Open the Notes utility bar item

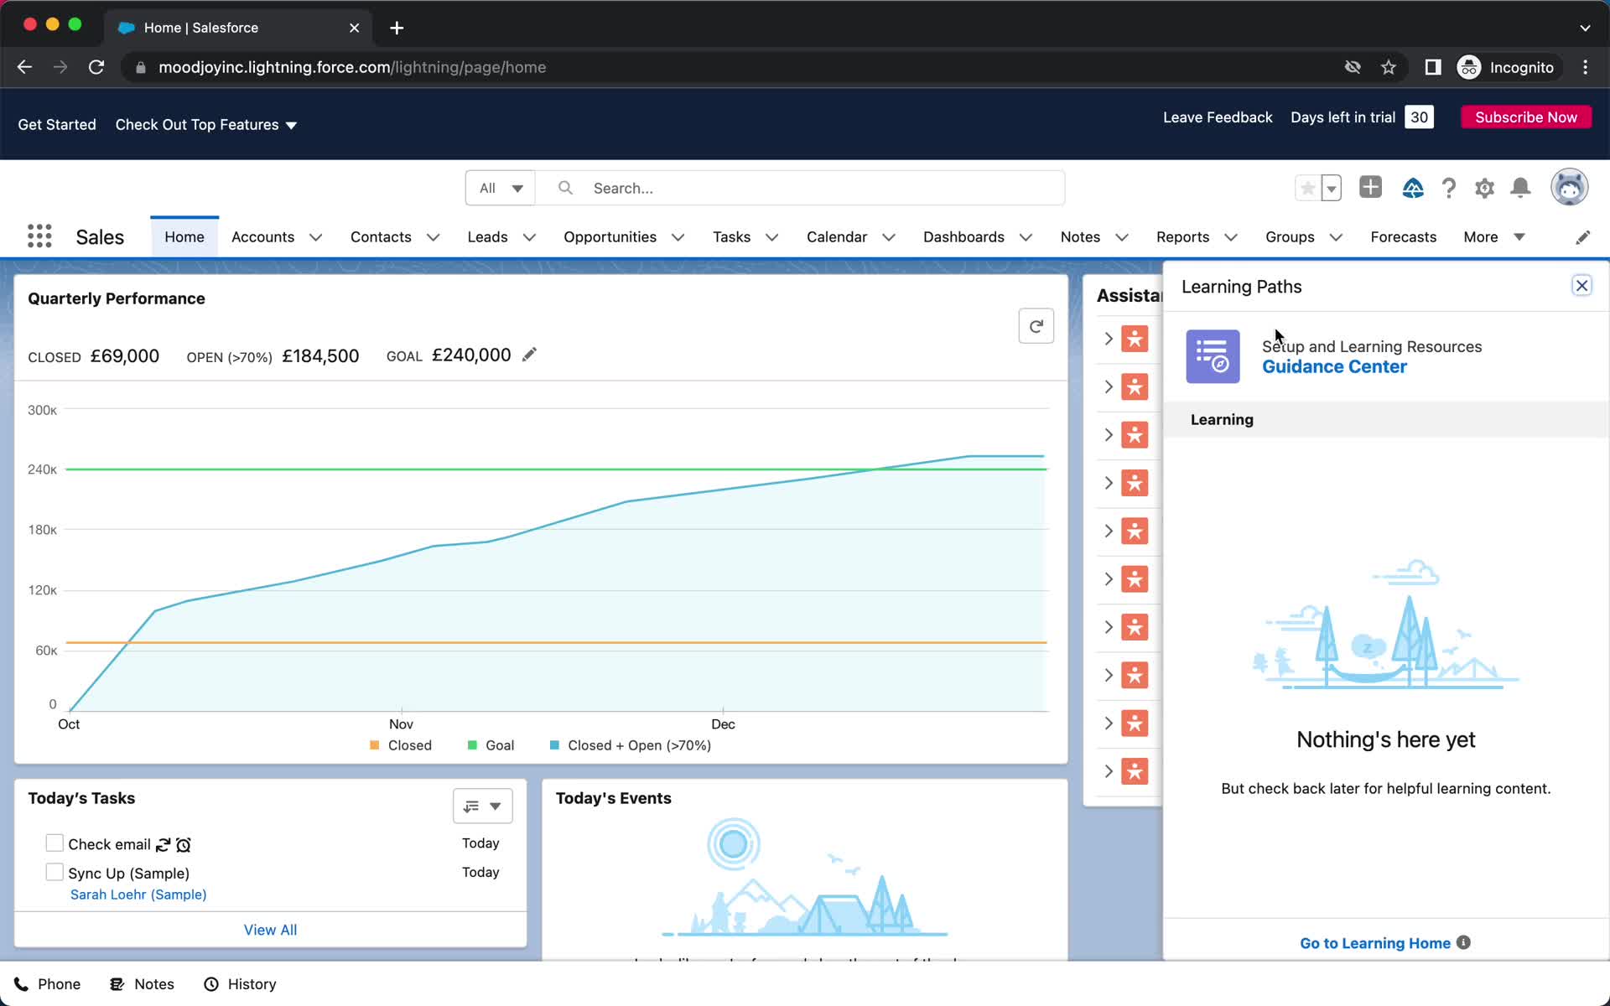(x=143, y=984)
